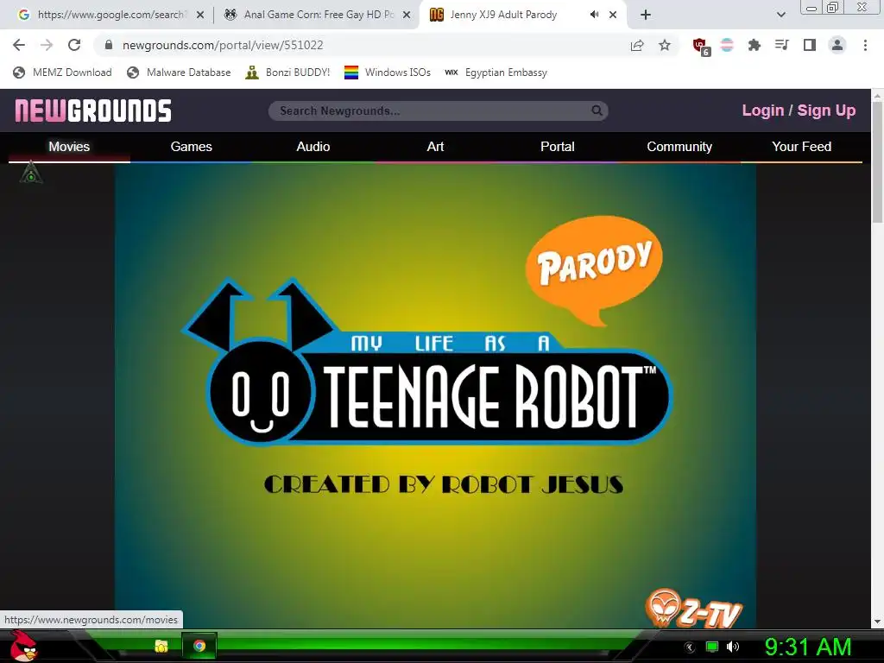This screenshot has width=884, height=663.
Task: Open the Art menu item
Action: tap(435, 147)
